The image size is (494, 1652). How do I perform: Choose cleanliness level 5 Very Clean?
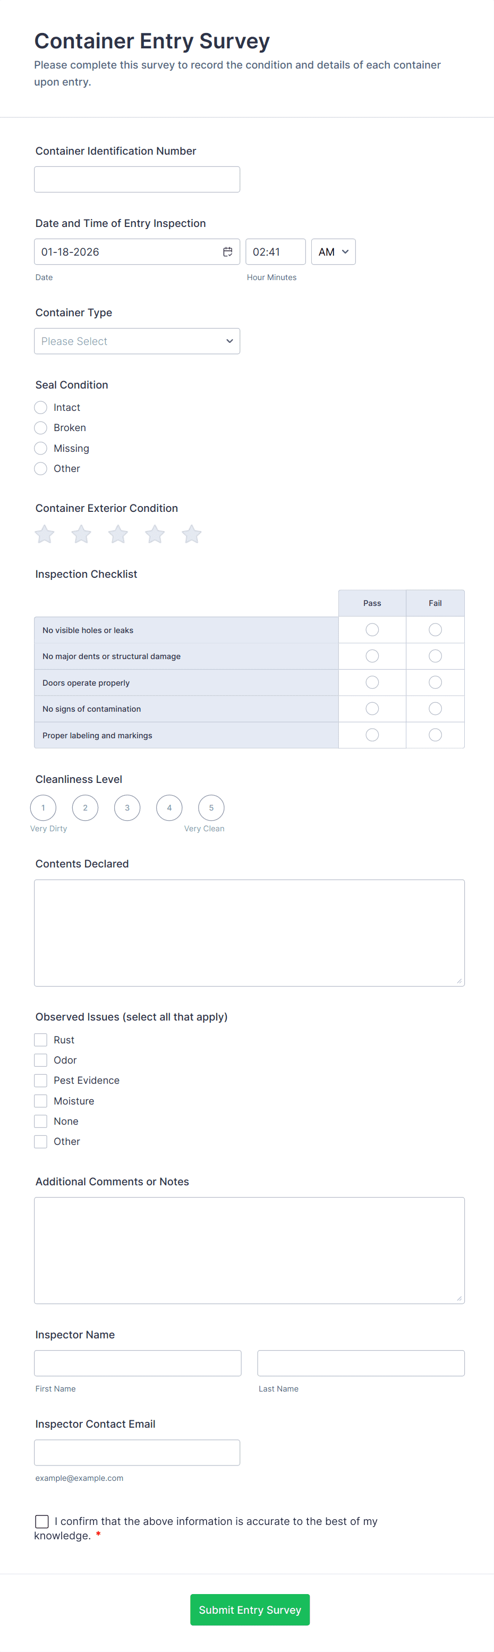[211, 807]
